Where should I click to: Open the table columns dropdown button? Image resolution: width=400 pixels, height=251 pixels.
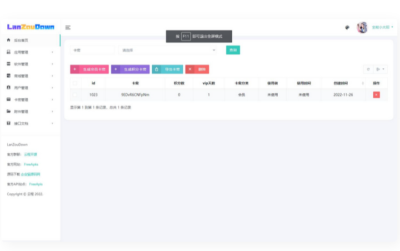coord(381,69)
